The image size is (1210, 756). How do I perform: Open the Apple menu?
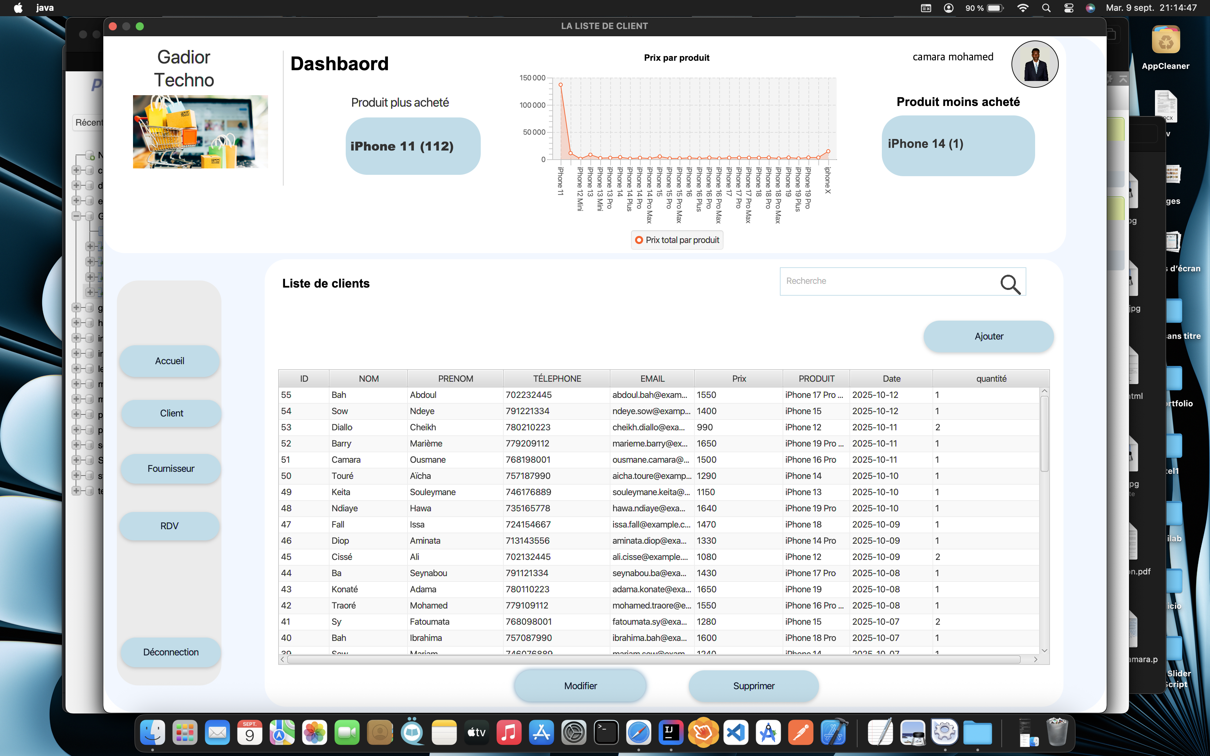[x=18, y=8]
